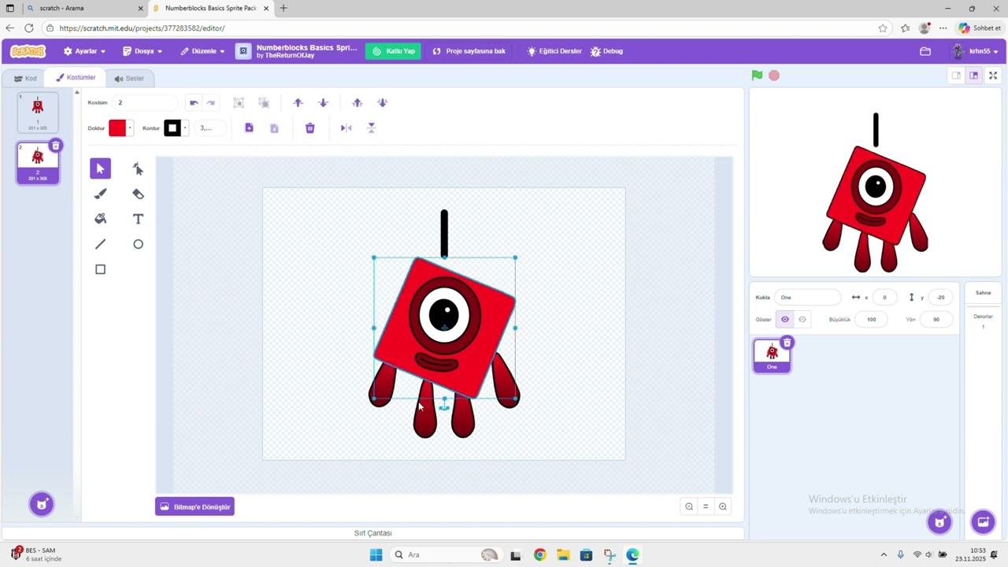Viewport: 1008px width, 567px height.
Task: Delete costume 2 via its trash icon
Action: pyautogui.click(x=55, y=146)
